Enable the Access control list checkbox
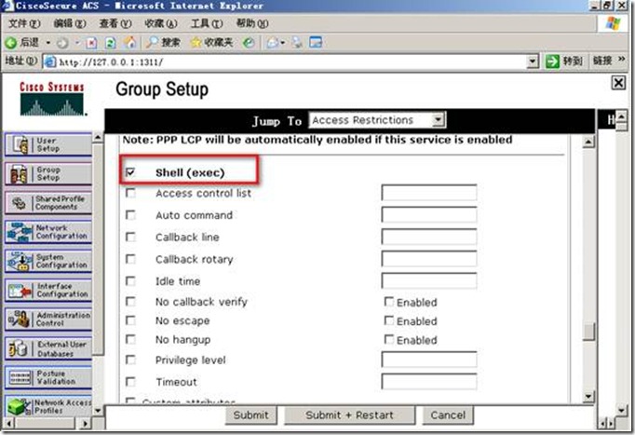Screen dimensions: 635x435 click(x=130, y=193)
